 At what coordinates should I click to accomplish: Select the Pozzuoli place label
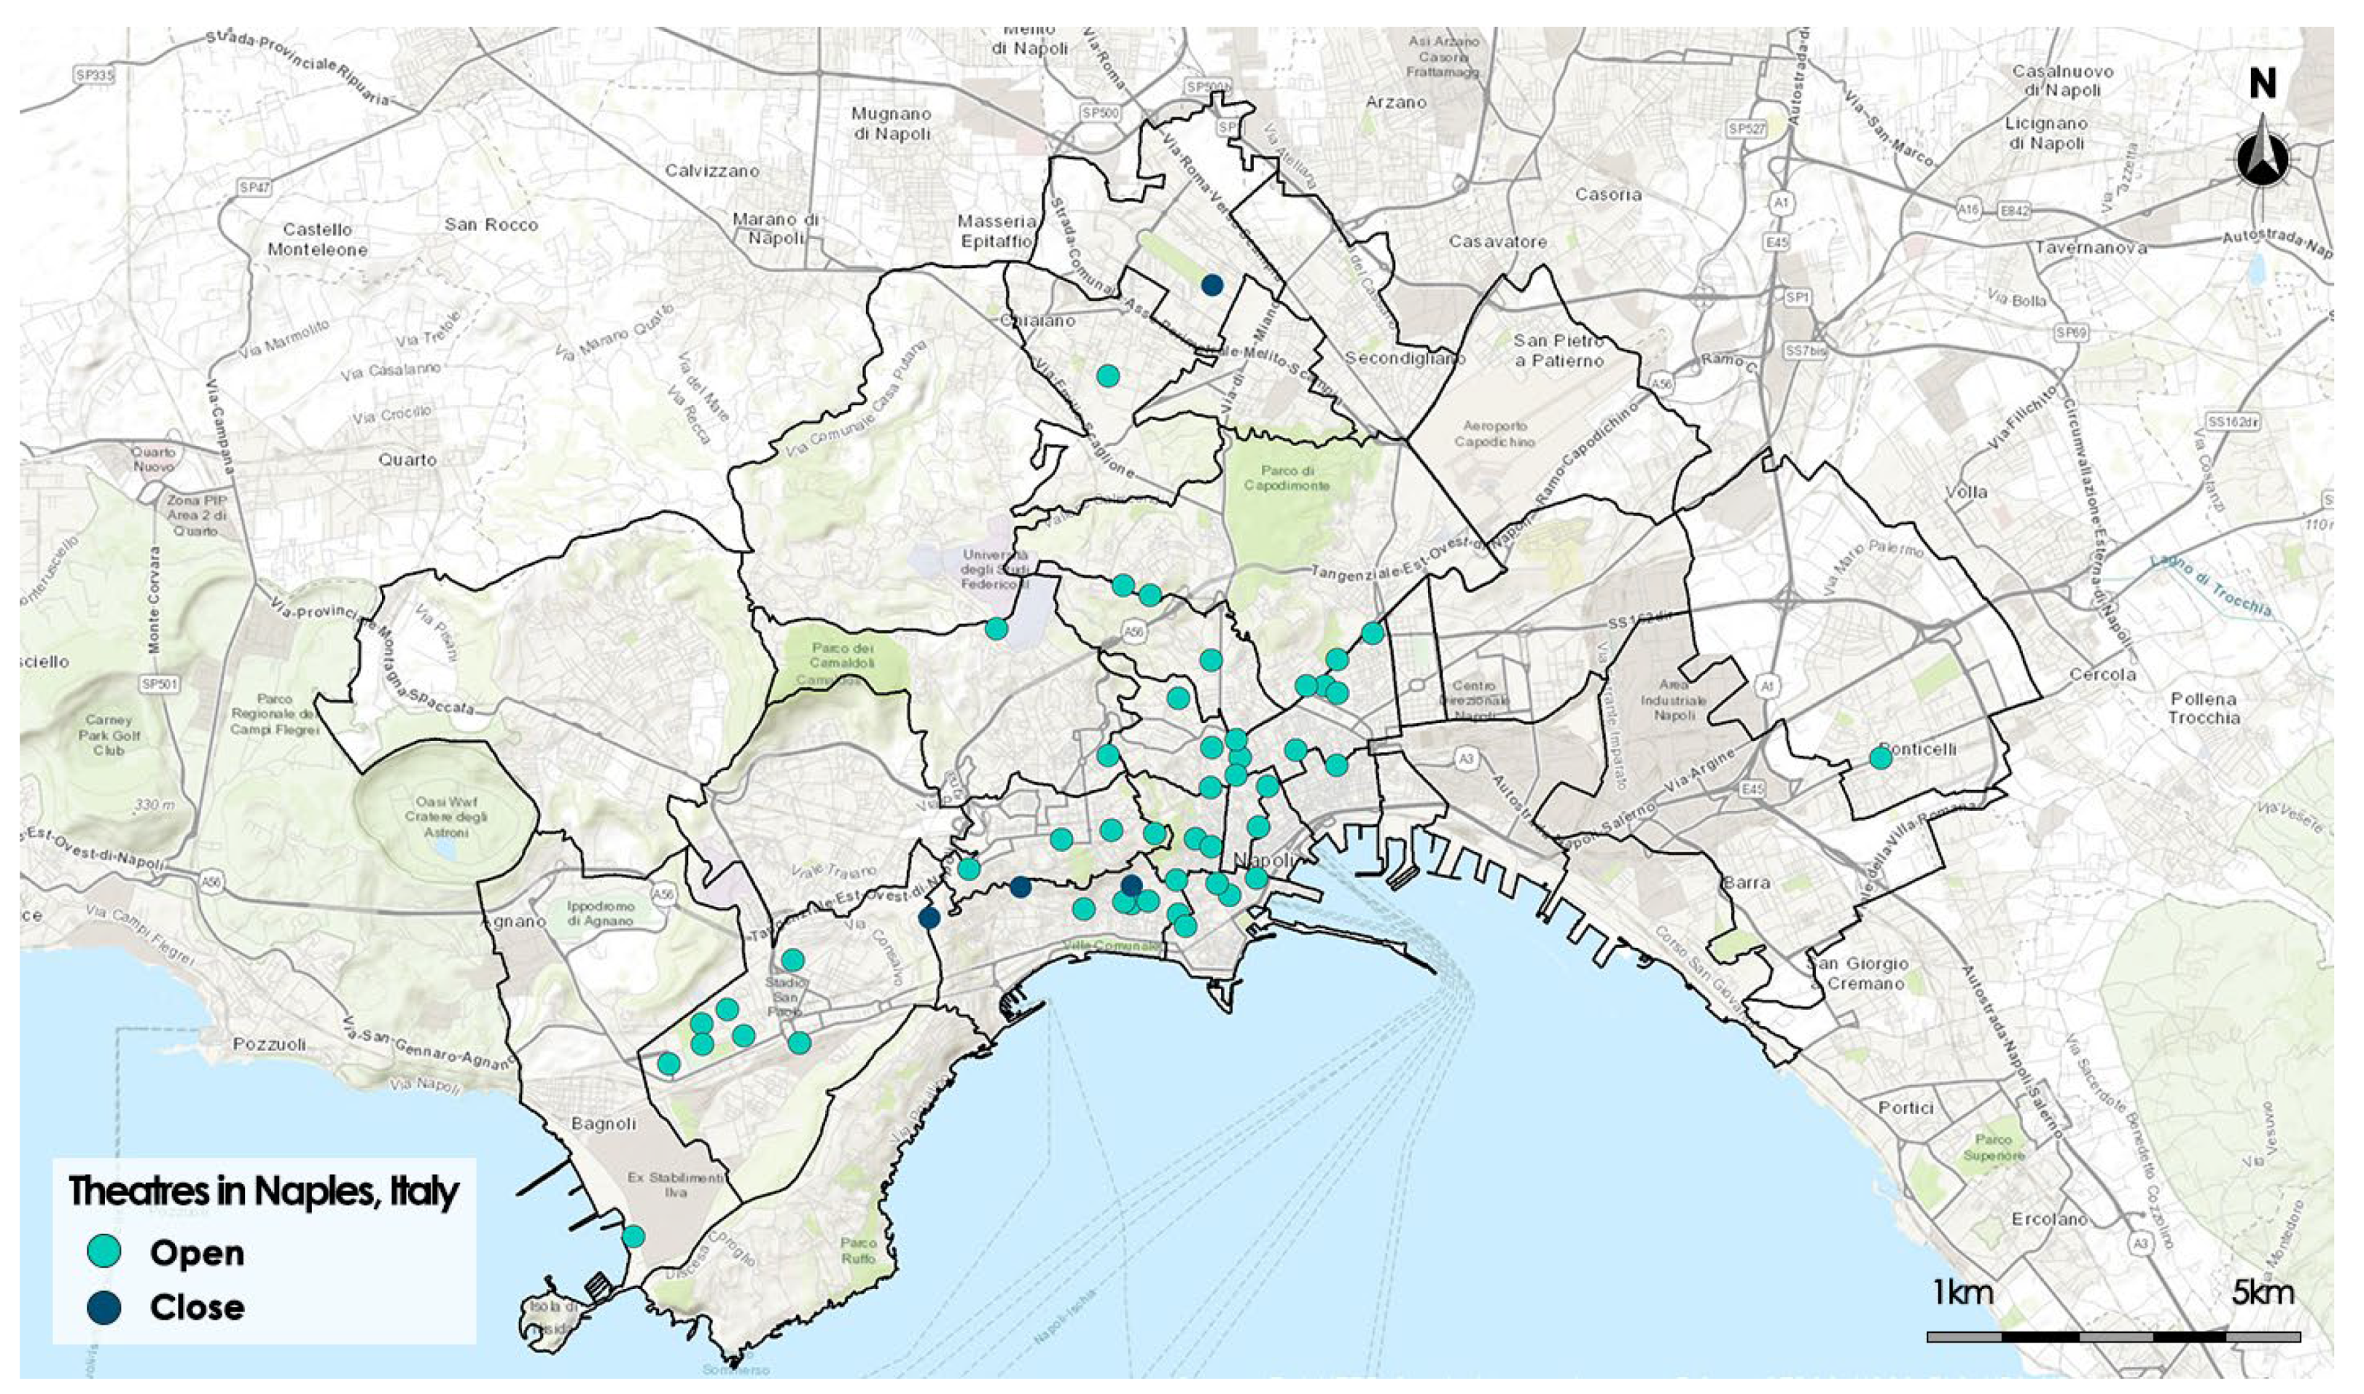click(x=270, y=1043)
